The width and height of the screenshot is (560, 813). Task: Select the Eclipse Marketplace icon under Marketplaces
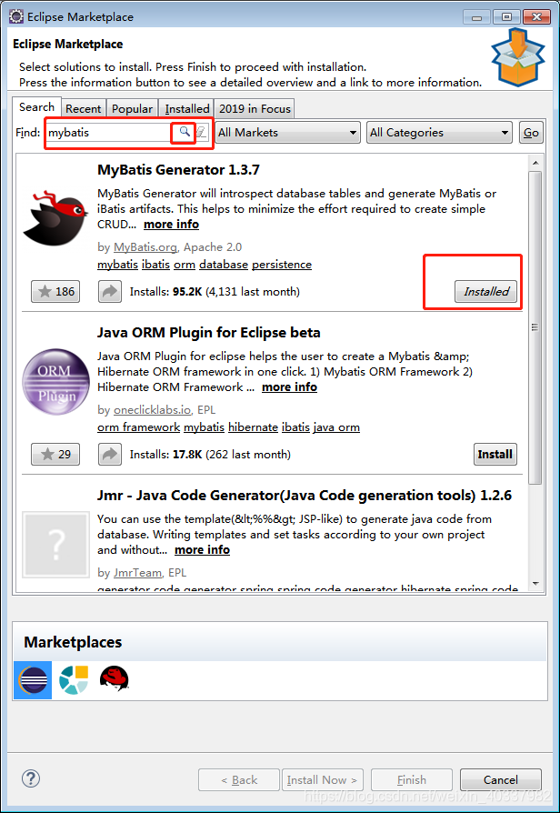click(x=33, y=679)
